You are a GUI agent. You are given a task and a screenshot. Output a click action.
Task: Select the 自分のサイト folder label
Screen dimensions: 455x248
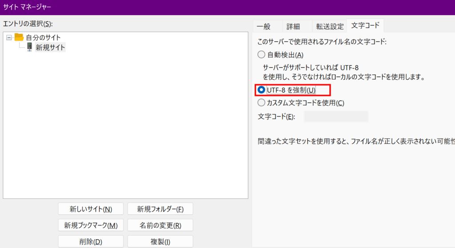[43, 38]
